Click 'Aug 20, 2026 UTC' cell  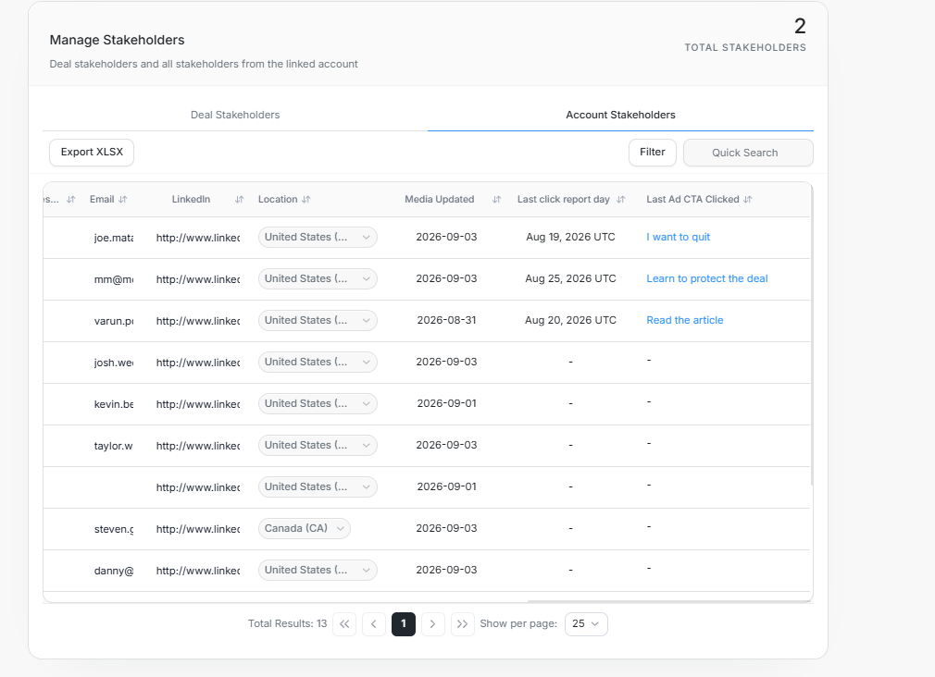click(x=570, y=321)
